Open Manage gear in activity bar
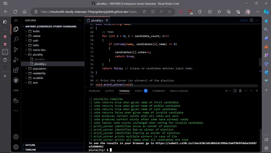Screen dimensions: 271x153 pyautogui.click(x=16, y=147)
